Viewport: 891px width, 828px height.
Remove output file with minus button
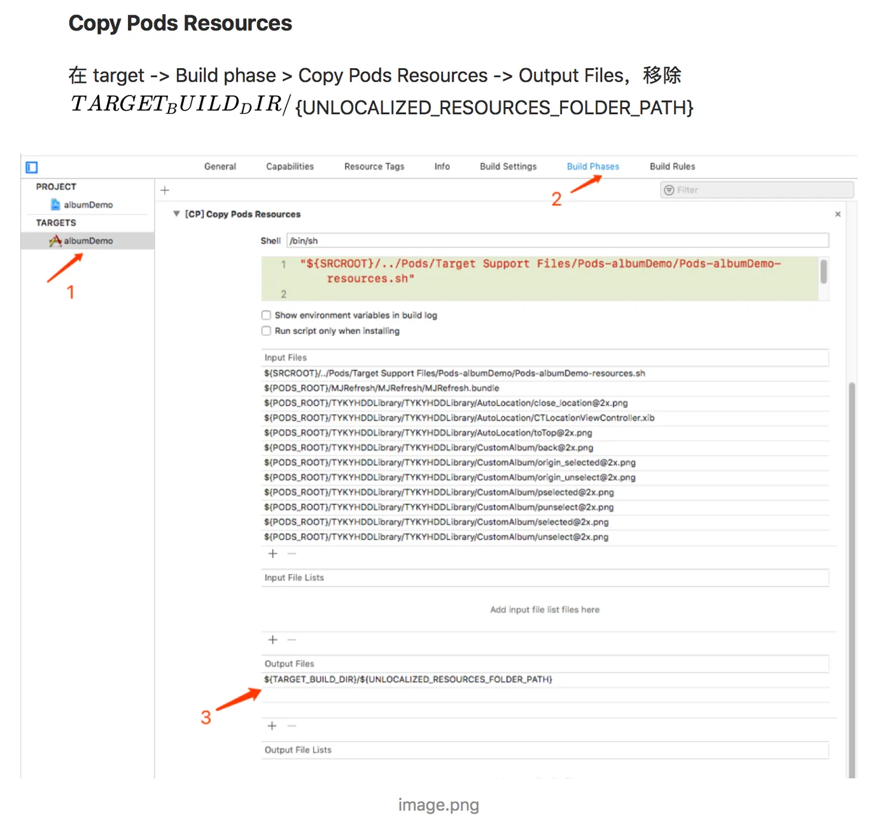(292, 726)
